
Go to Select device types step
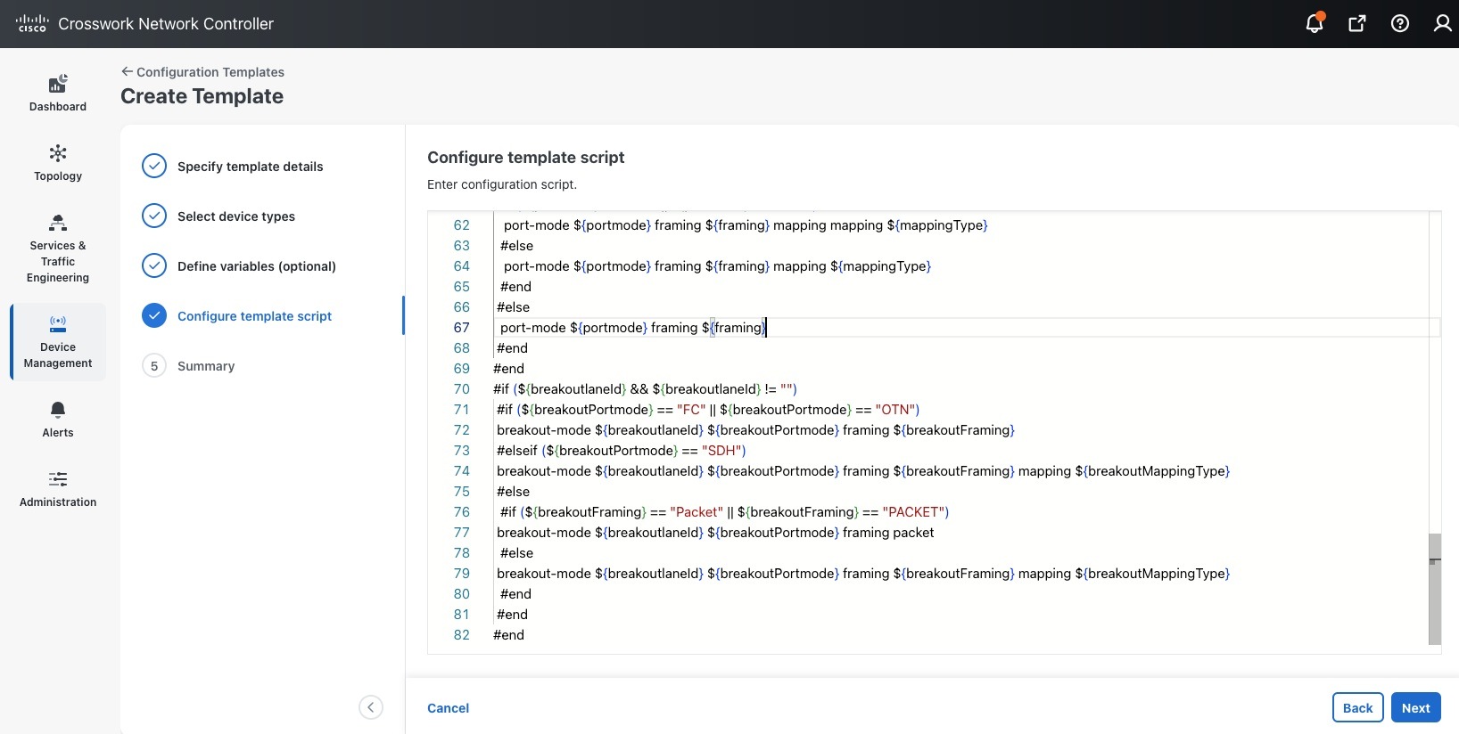click(236, 216)
